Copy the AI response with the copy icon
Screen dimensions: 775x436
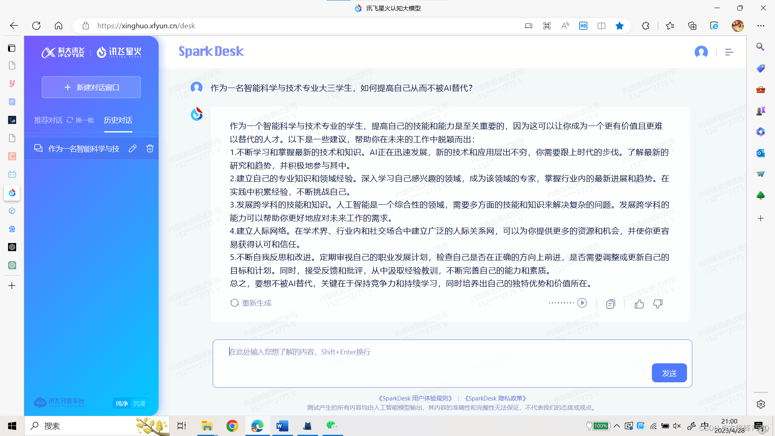(610, 304)
